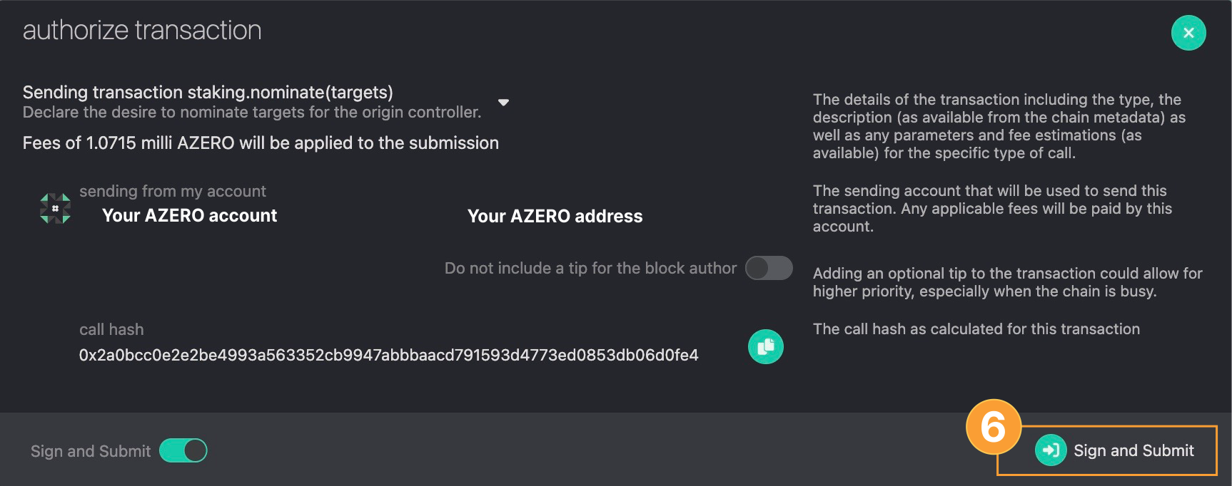This screenshot has width=1232, height=486.
Task: Click the green arrow icon on Sign and Submit
Action: pyautogui.click(x=1051, y=450)
